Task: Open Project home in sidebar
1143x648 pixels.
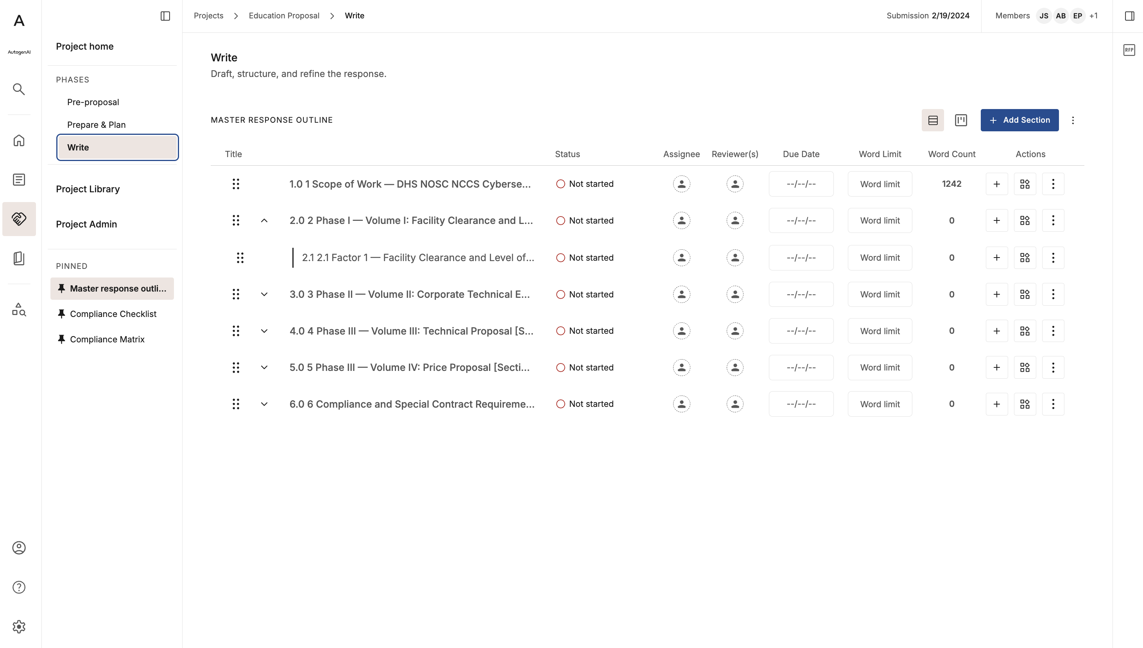Action: [x=84, y=46]
